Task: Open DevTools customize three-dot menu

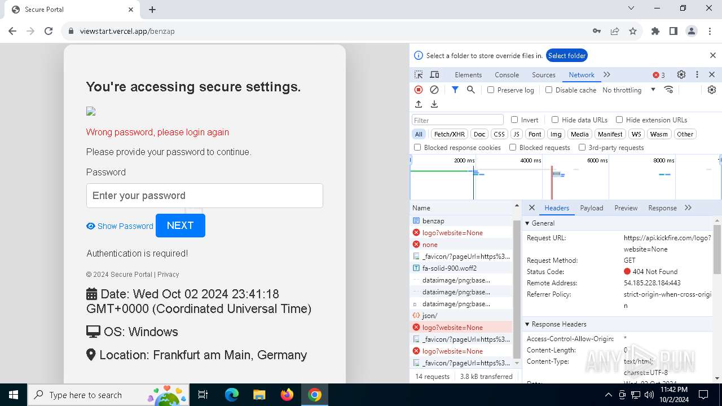Action: tap(697, 74)
